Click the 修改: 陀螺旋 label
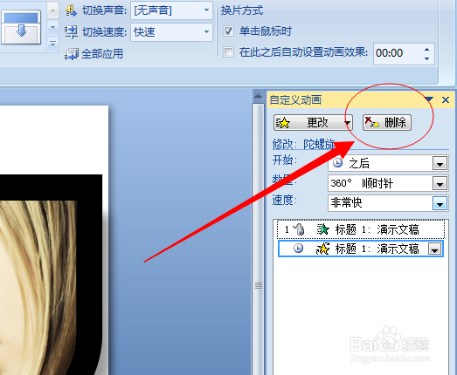Screen dimensions: 457x375 [303, 144]
